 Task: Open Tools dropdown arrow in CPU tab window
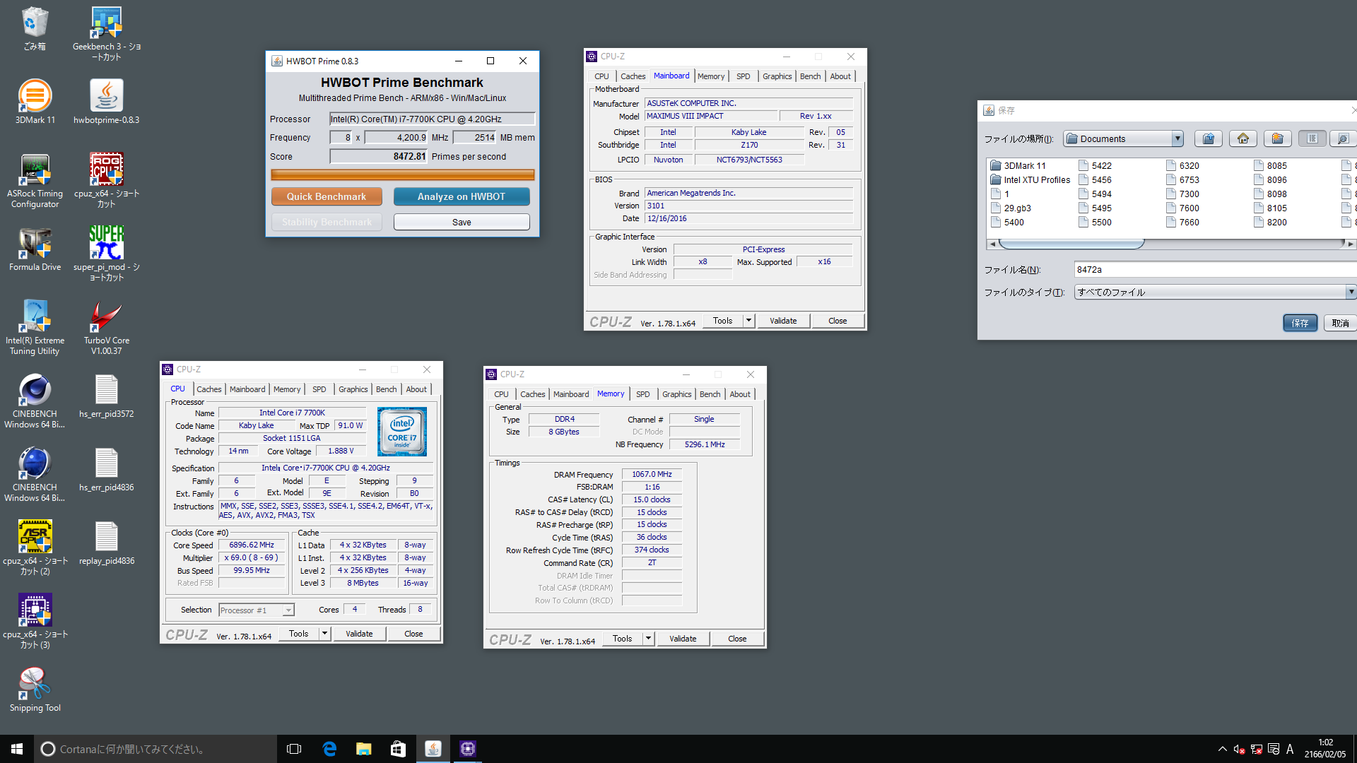[324, 634]
